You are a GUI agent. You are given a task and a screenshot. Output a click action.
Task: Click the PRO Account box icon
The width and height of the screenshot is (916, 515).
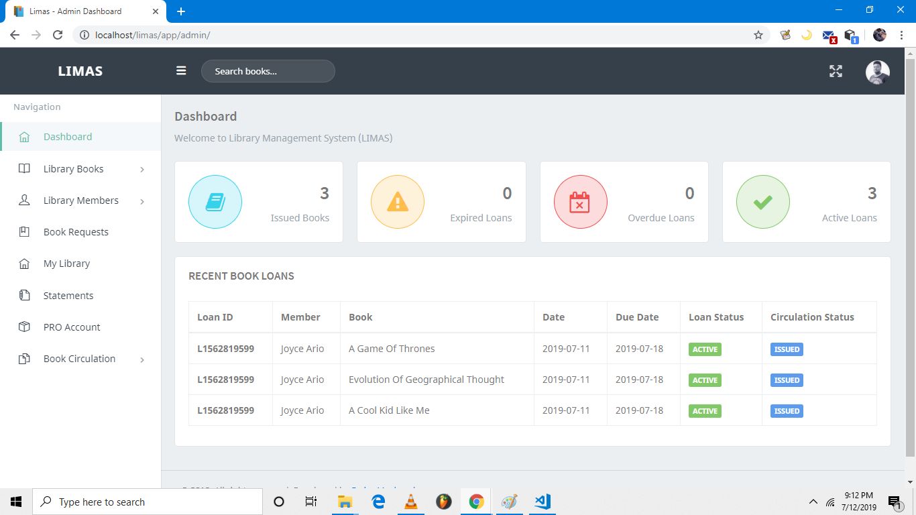pyautogui.click(x=25, y=327)
